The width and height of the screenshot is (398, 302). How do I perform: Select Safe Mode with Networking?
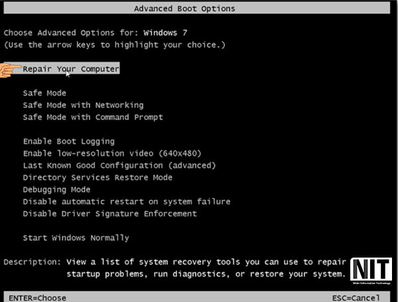(x=84, y=105)
